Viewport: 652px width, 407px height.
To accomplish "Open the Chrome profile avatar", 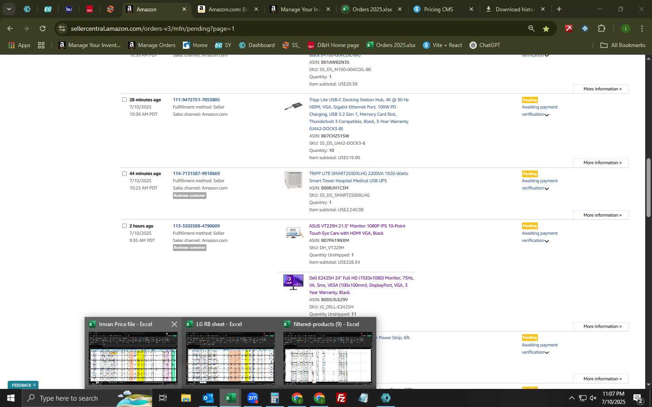I will [x=626, y=28].
